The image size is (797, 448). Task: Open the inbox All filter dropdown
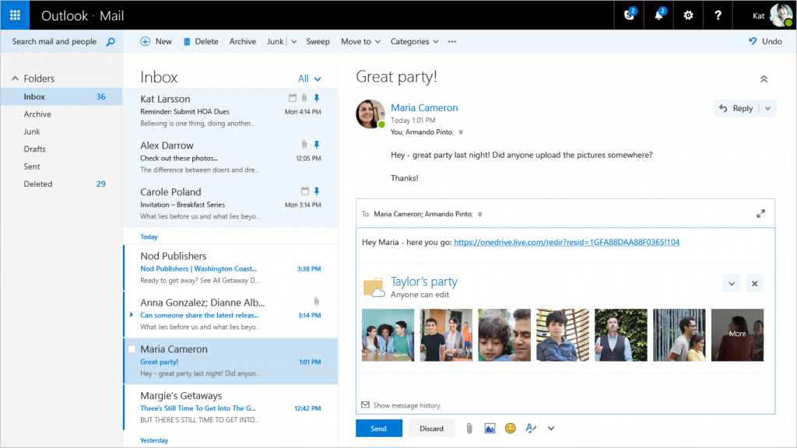click(x=310, y=78)
